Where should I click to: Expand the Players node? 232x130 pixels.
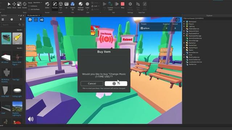[184, 24]
